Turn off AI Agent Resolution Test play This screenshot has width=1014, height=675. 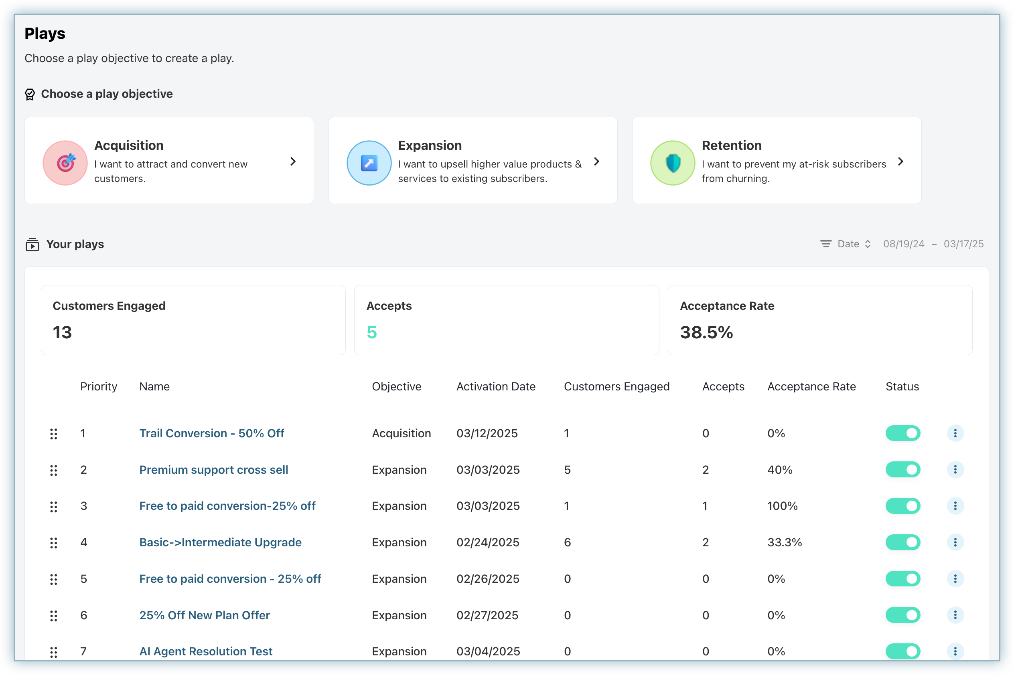point(902,651)
